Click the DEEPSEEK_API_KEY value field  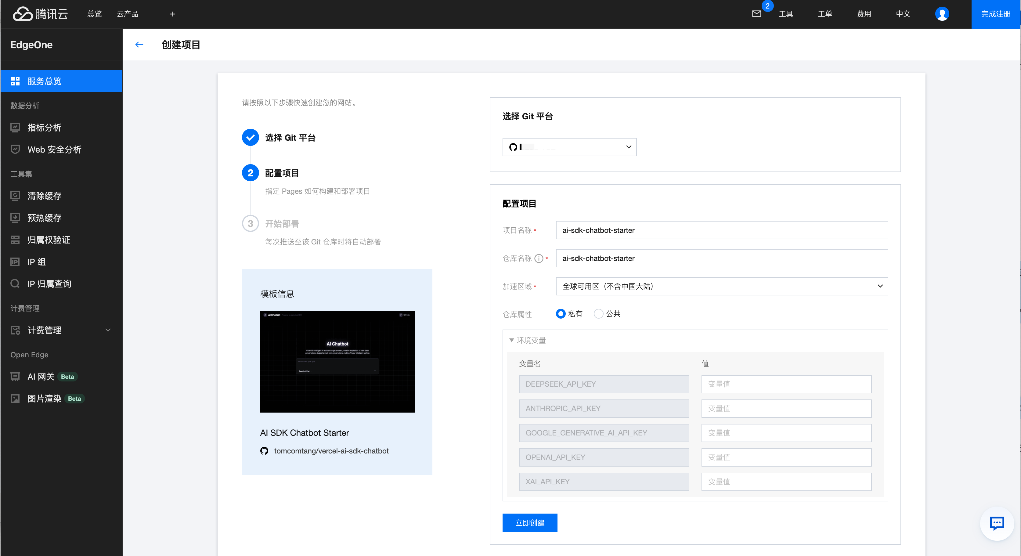tap(786, 384)
